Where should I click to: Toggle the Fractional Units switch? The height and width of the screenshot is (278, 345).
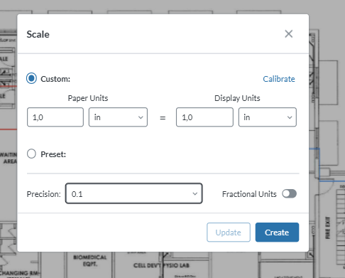click(x=289, y=194)
